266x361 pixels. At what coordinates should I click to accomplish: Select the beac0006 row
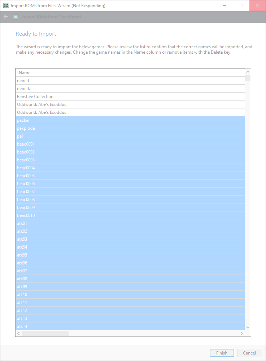click(x=130, y=184)
